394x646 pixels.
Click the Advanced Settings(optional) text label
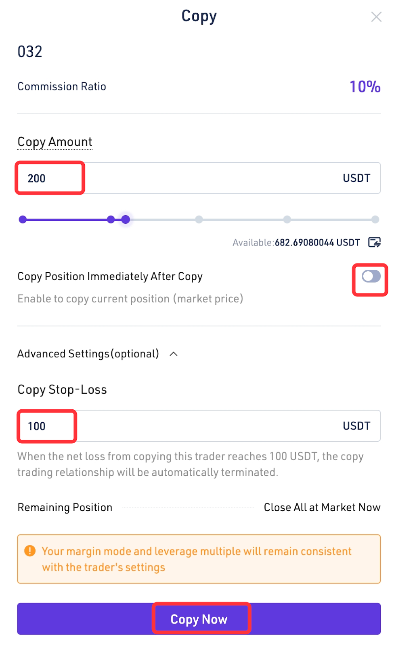click(88, 354)
